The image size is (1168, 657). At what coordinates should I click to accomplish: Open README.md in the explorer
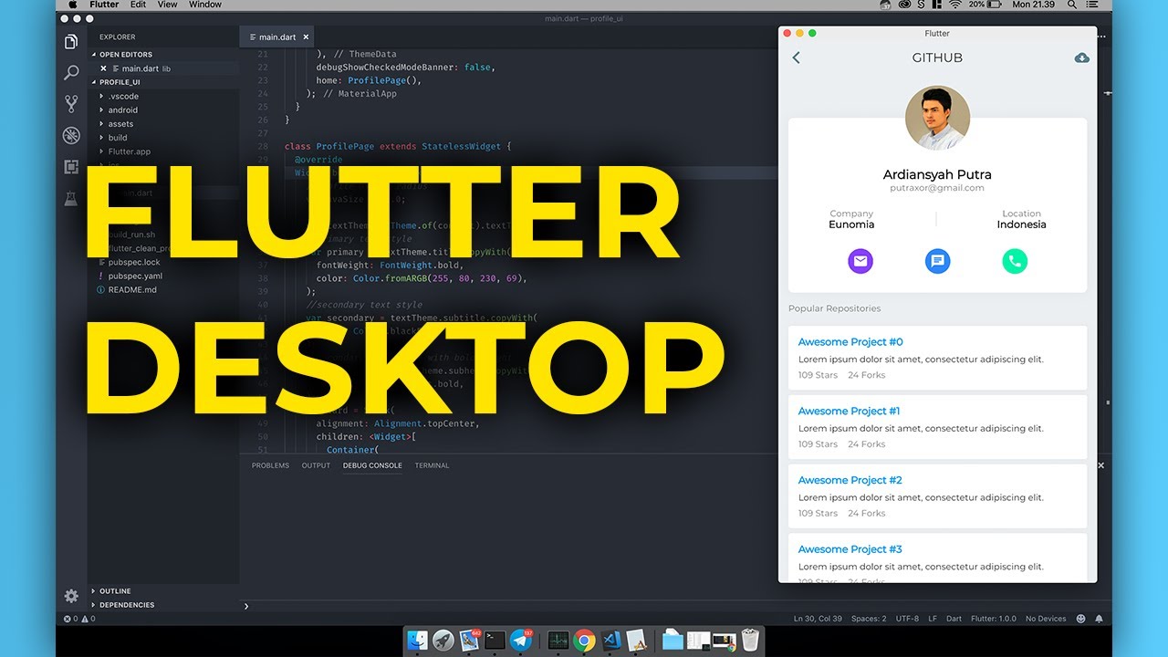pos(132,289)
